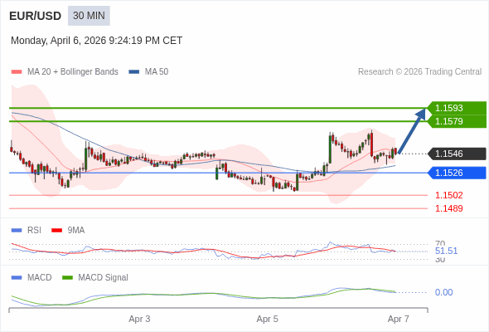Click the 9MA red legend swatch

point(56,231)
